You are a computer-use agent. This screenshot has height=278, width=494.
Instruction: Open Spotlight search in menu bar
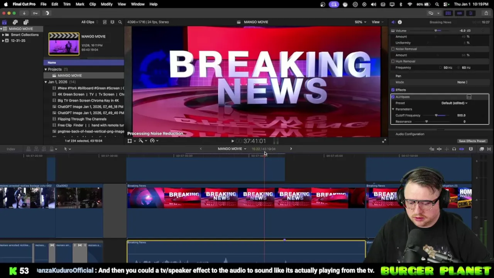[x=437, y=4]
